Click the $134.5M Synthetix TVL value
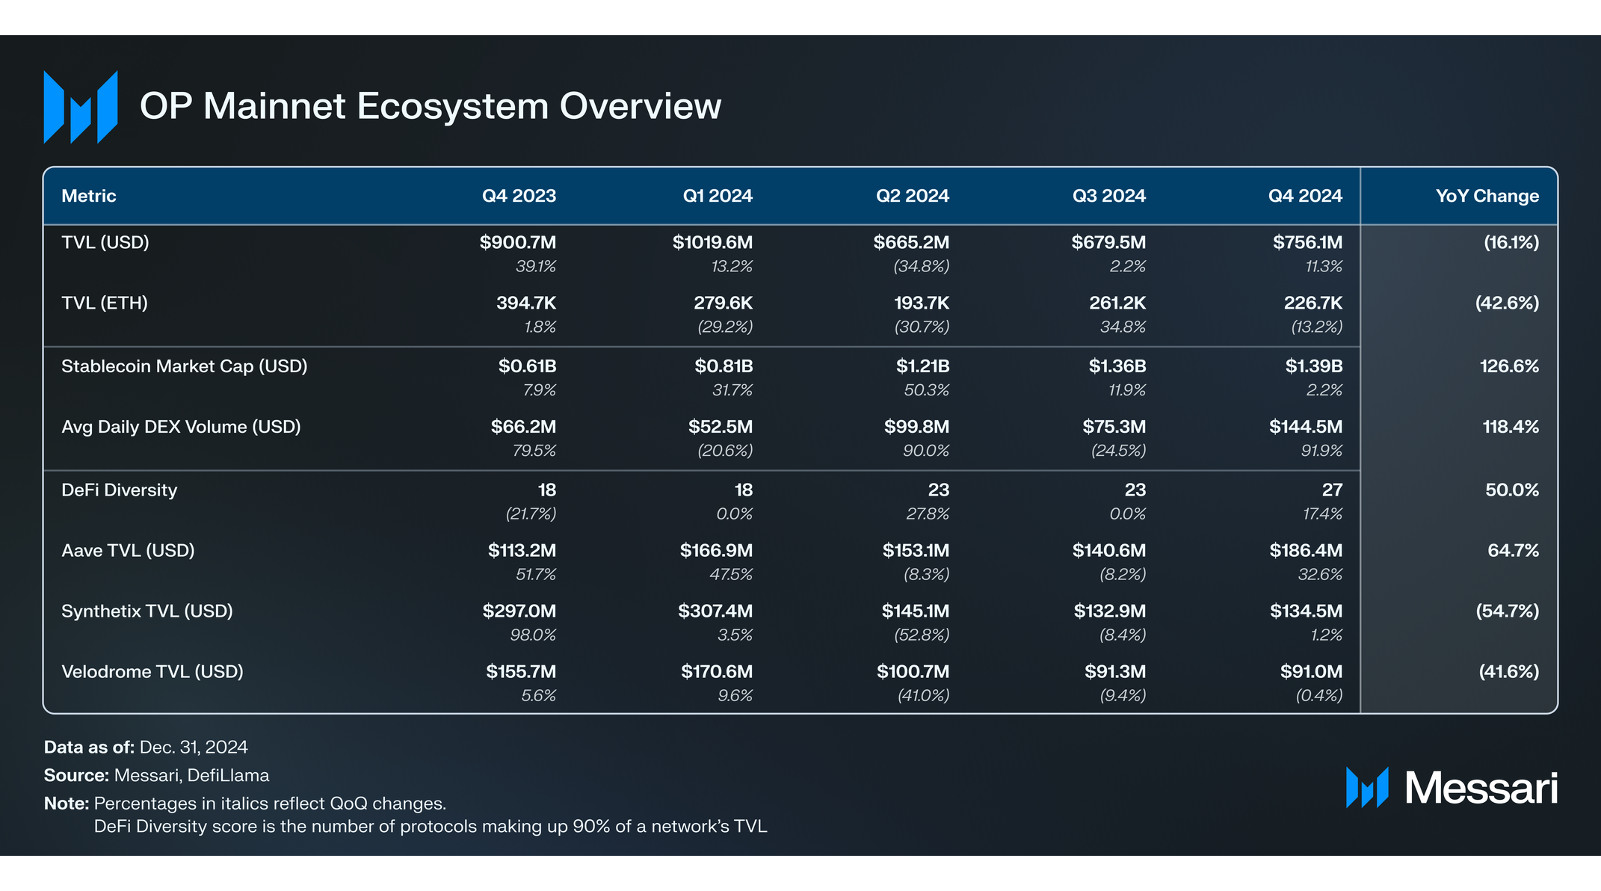The width and height of the screenshot is (1601, 891). click(x=1307, y=611)
